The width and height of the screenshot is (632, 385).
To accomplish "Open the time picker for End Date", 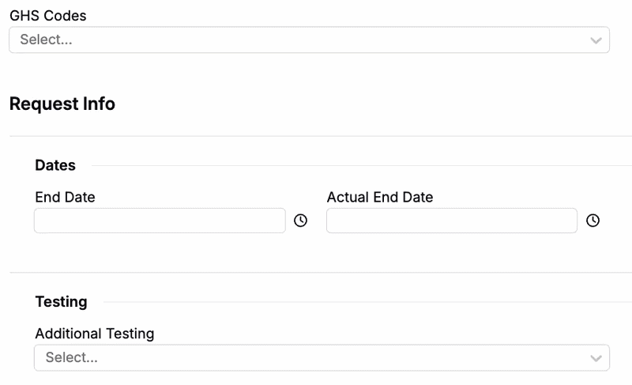I will pyautogui.click(x=300, y=221).
